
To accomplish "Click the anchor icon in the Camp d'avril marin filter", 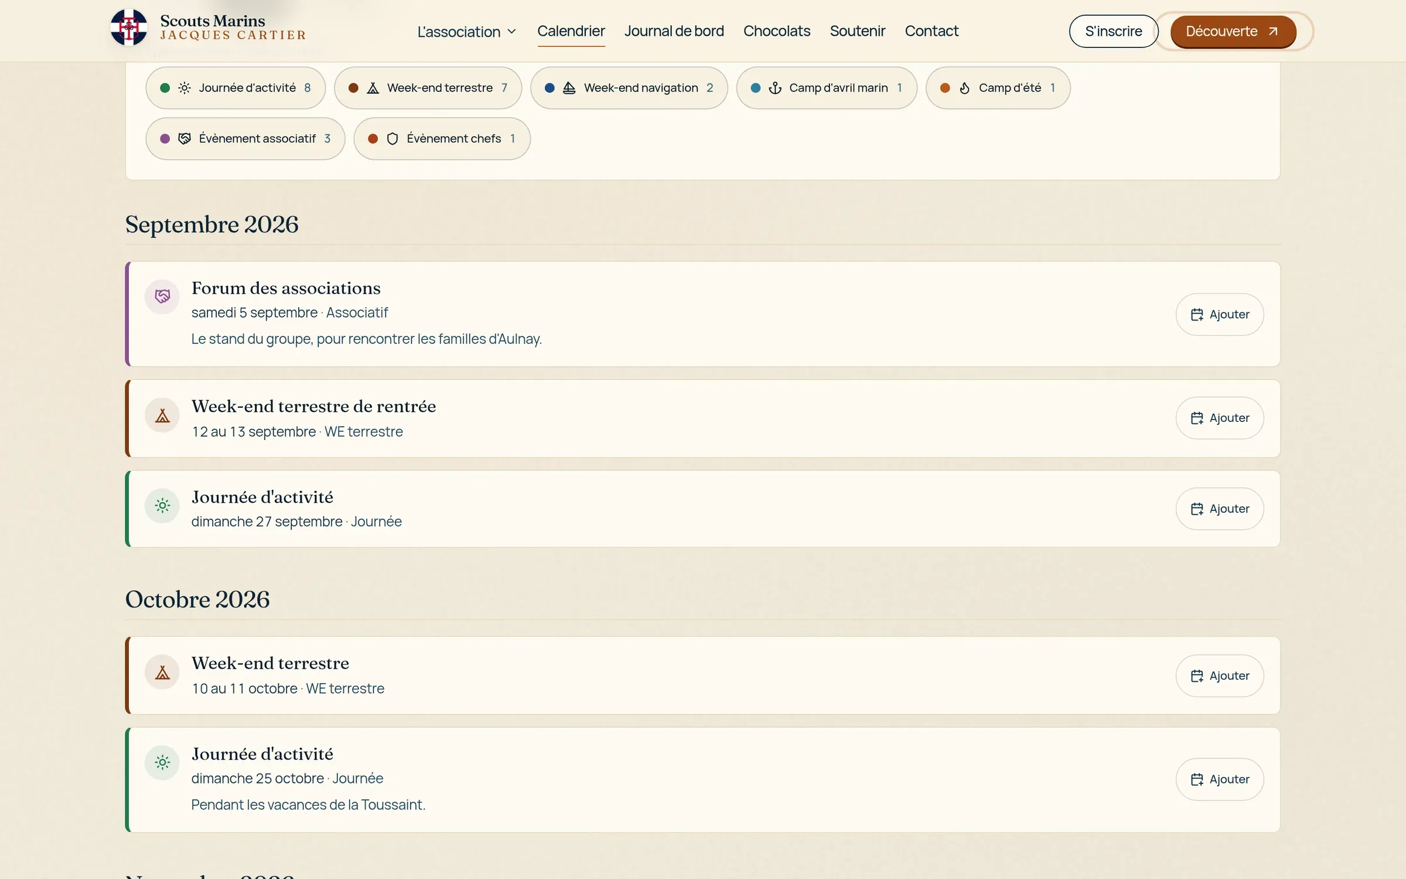I will point(775,88).
